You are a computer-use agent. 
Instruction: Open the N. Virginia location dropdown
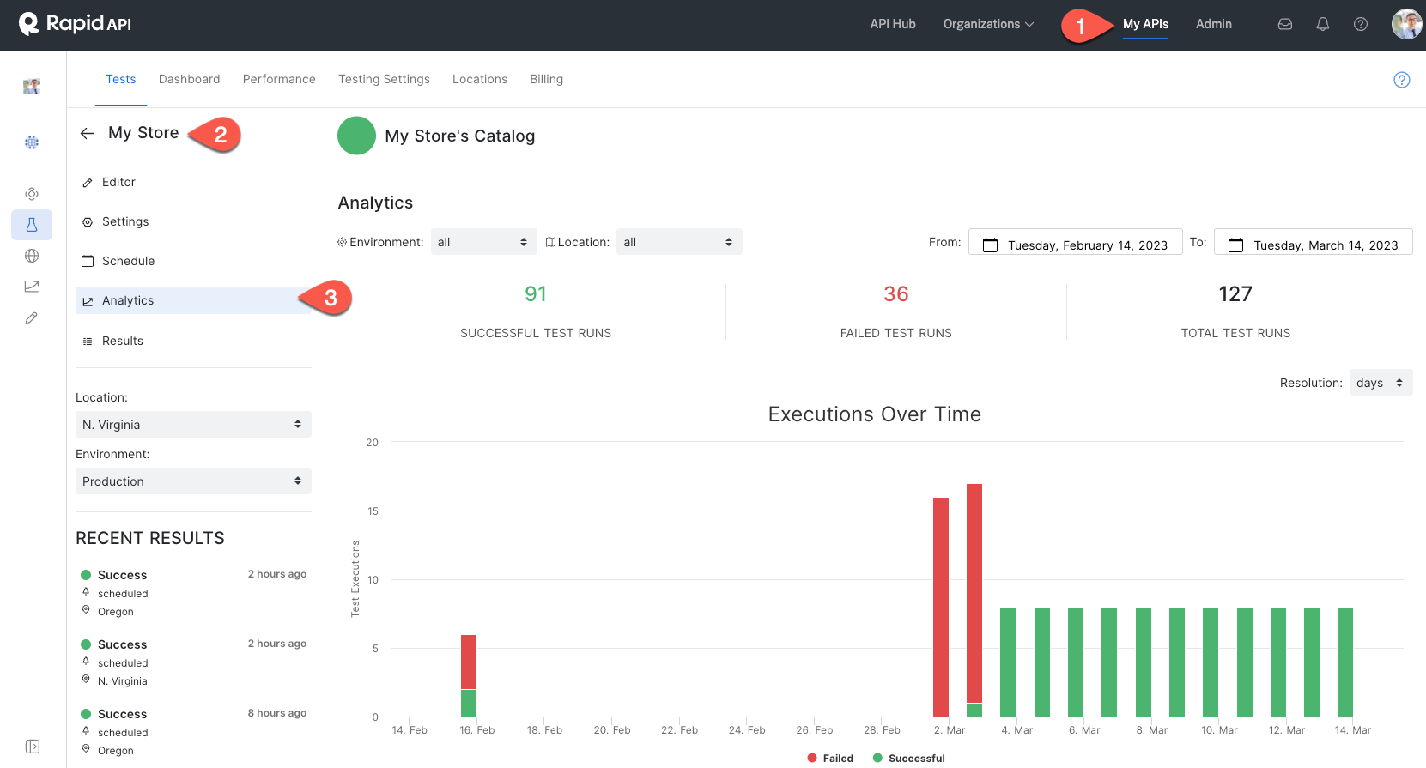tap(193, 425)
